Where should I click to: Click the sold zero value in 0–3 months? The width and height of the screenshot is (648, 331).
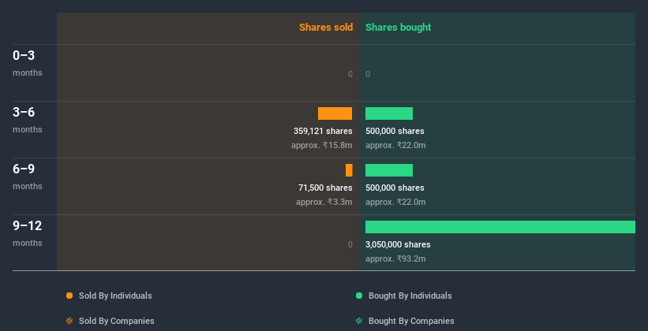(350, 74)
